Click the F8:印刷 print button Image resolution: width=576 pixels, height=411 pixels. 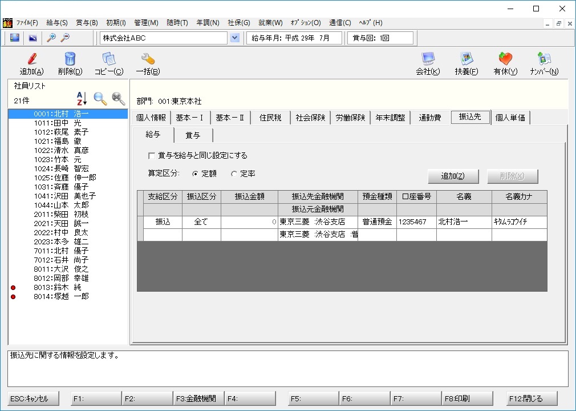[x=467, y=398]
